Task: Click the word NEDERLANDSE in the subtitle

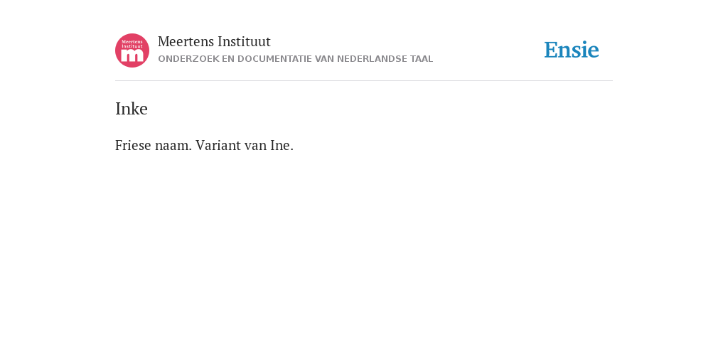Action: pyautogui.click(x=372, y=59)
